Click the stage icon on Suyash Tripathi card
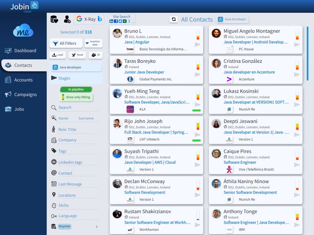The height and width of the screenshot is (235, 314). pos(198,165)
